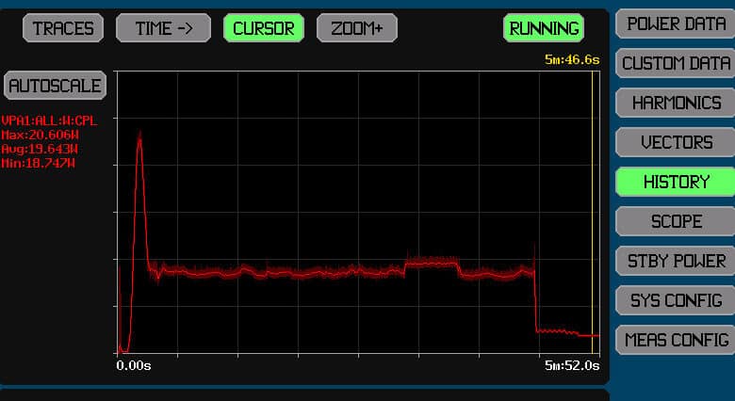Image resolution: width=735 pixels, height=401 pixels.
Task: Toggle the RUNNING state button
Action: pos(544,28)
